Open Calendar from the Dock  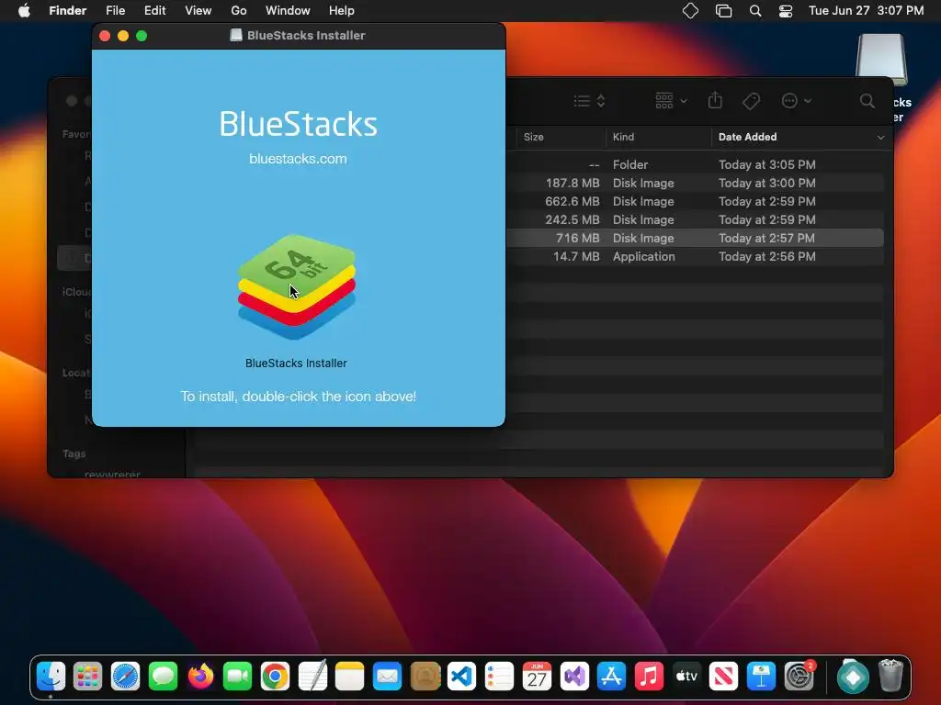click(537, 677)
